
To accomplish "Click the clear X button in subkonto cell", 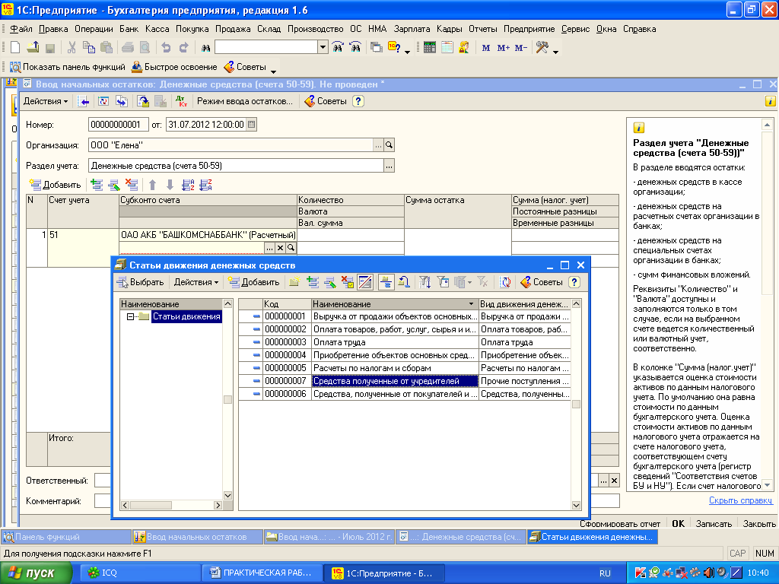I will coord(280,247).
